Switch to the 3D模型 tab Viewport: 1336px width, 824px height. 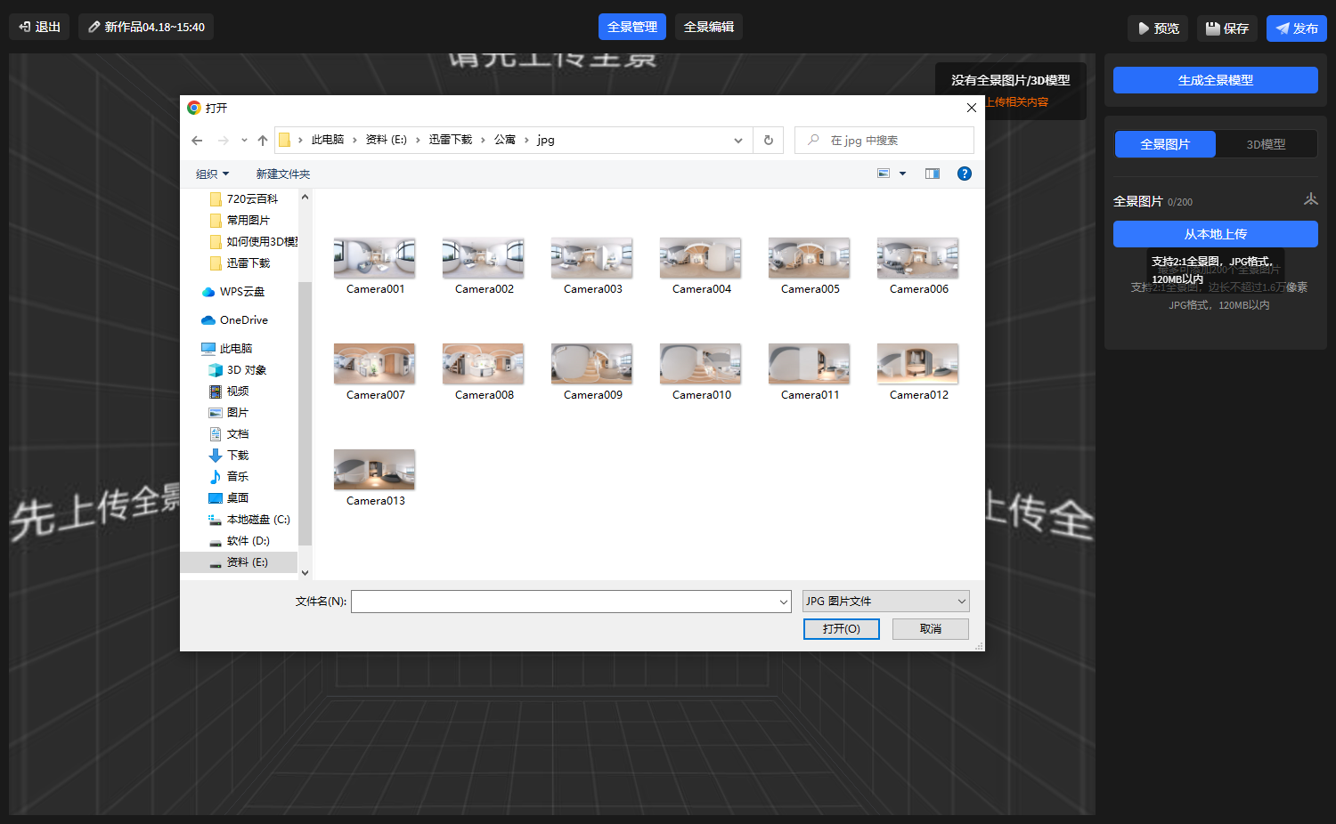pos(1266,144)
